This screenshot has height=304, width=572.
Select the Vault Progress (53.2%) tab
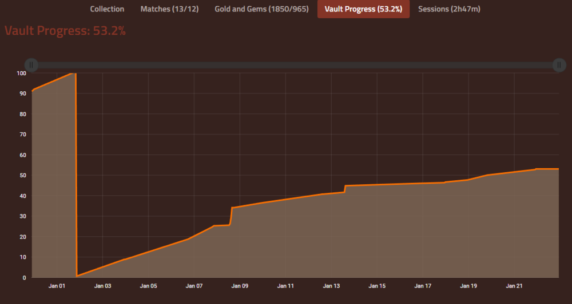click(363, 9)
